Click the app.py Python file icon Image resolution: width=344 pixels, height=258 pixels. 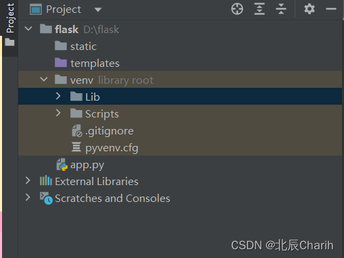62,165
